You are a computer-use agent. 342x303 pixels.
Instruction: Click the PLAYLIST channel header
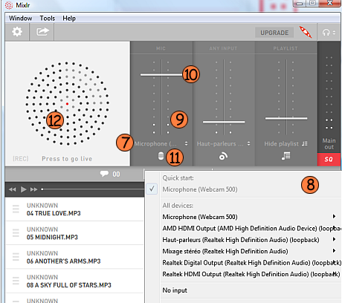285,48
